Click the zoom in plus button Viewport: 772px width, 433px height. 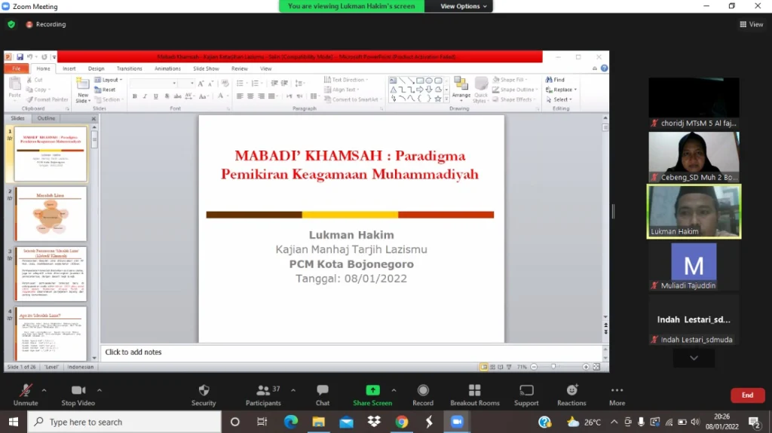pyautogui.click(x=586, y=367)
